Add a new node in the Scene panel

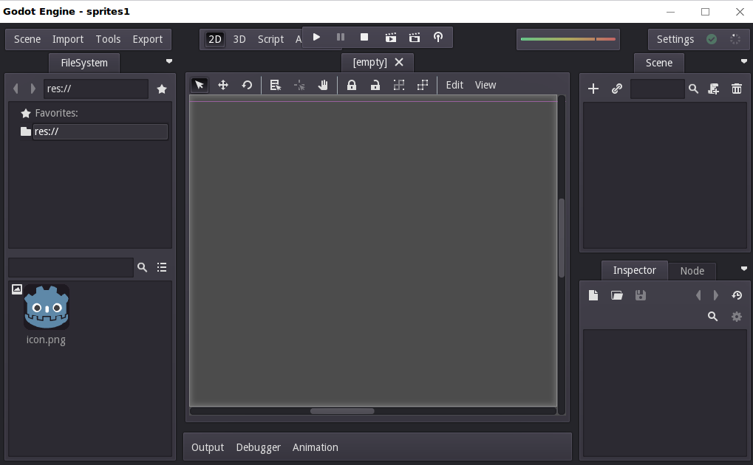pos(593,88)
